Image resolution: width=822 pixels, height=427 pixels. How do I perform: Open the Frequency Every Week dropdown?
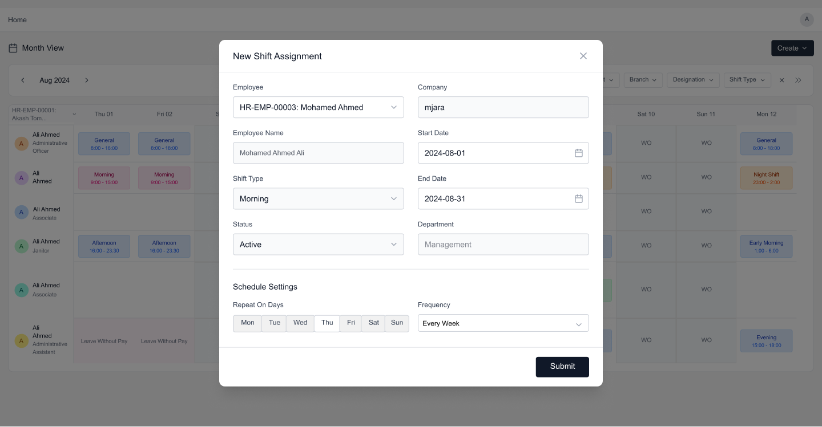tap(503, 323)
